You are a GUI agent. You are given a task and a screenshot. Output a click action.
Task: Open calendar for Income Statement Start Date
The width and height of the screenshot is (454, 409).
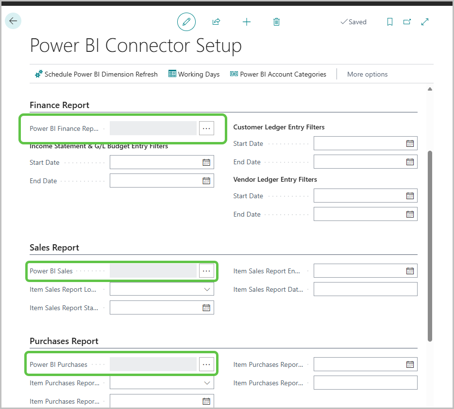(x=206, y=162)
